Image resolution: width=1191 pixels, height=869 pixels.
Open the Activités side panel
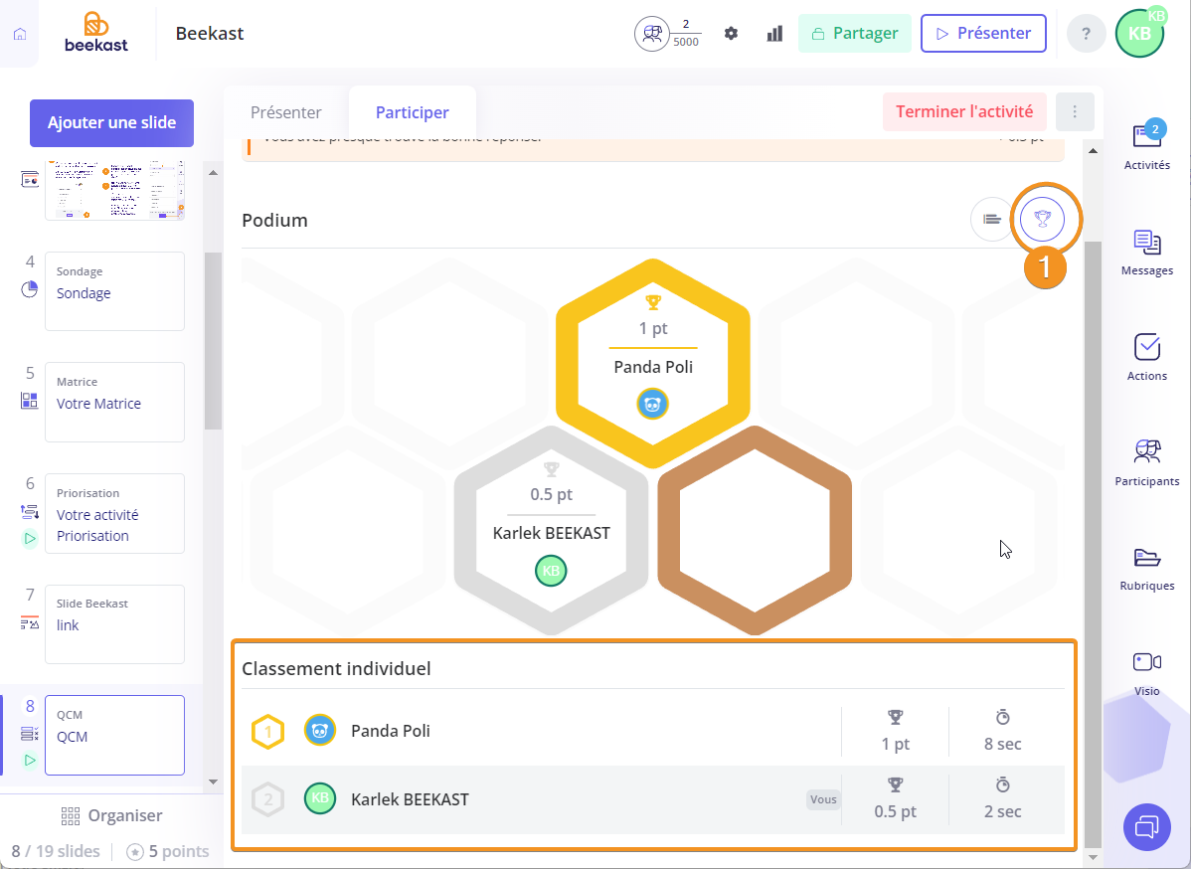1147,146
